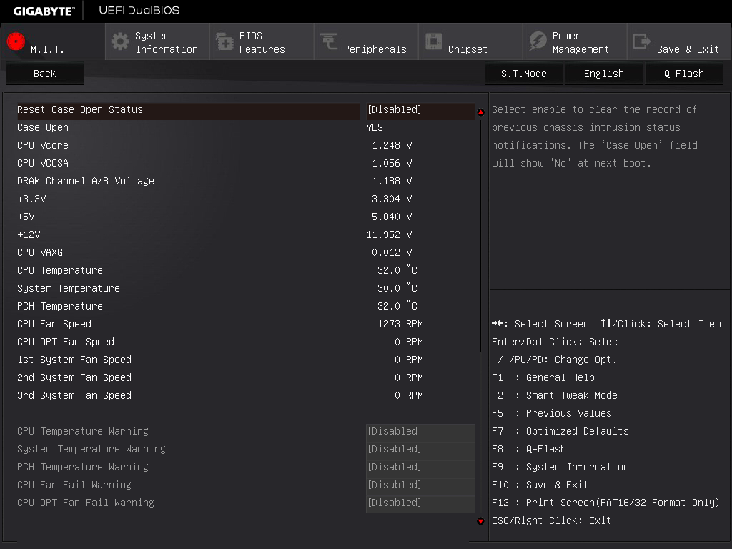Select the Reset Case Open Status row label
This screenshot has width=732, height=549.
click(80, 109)
